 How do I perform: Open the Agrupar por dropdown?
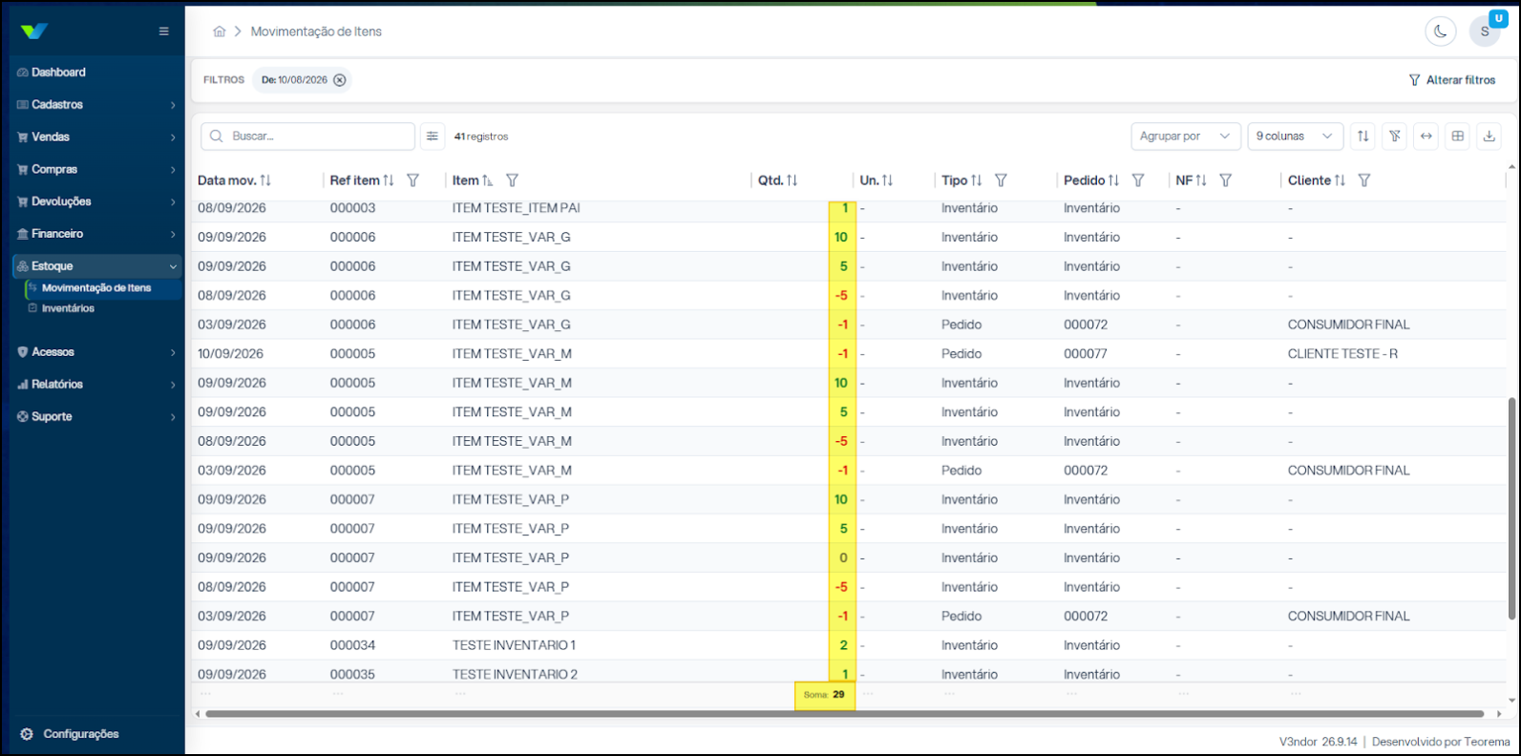click(x=1186, y=136)
